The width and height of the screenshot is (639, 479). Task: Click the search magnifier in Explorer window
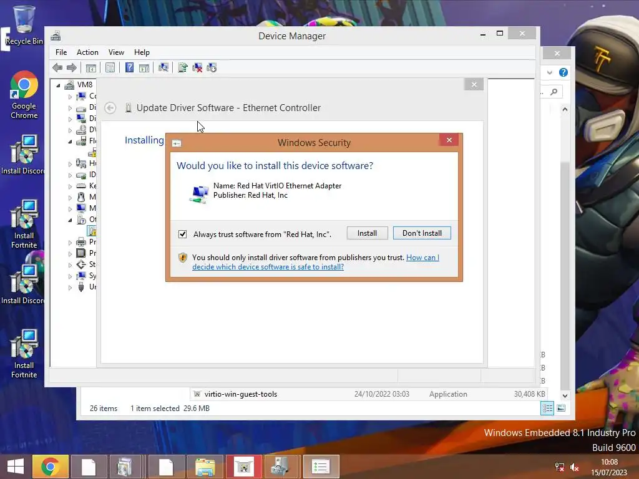554,92
